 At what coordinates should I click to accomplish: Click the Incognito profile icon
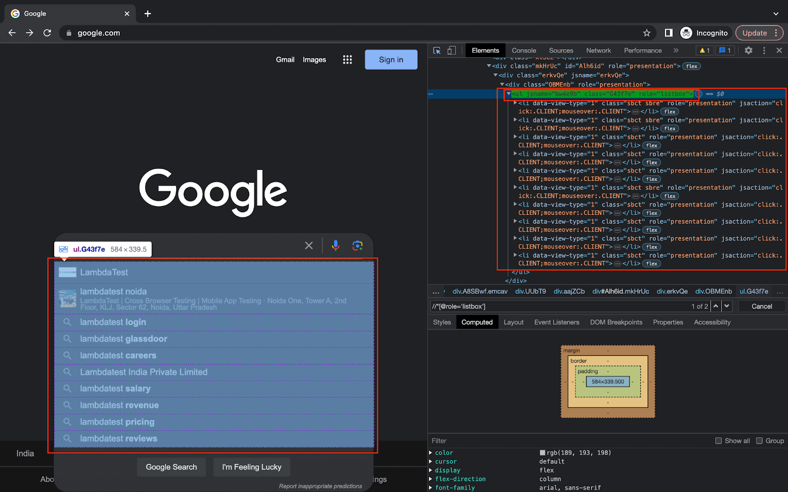point(686,33)
